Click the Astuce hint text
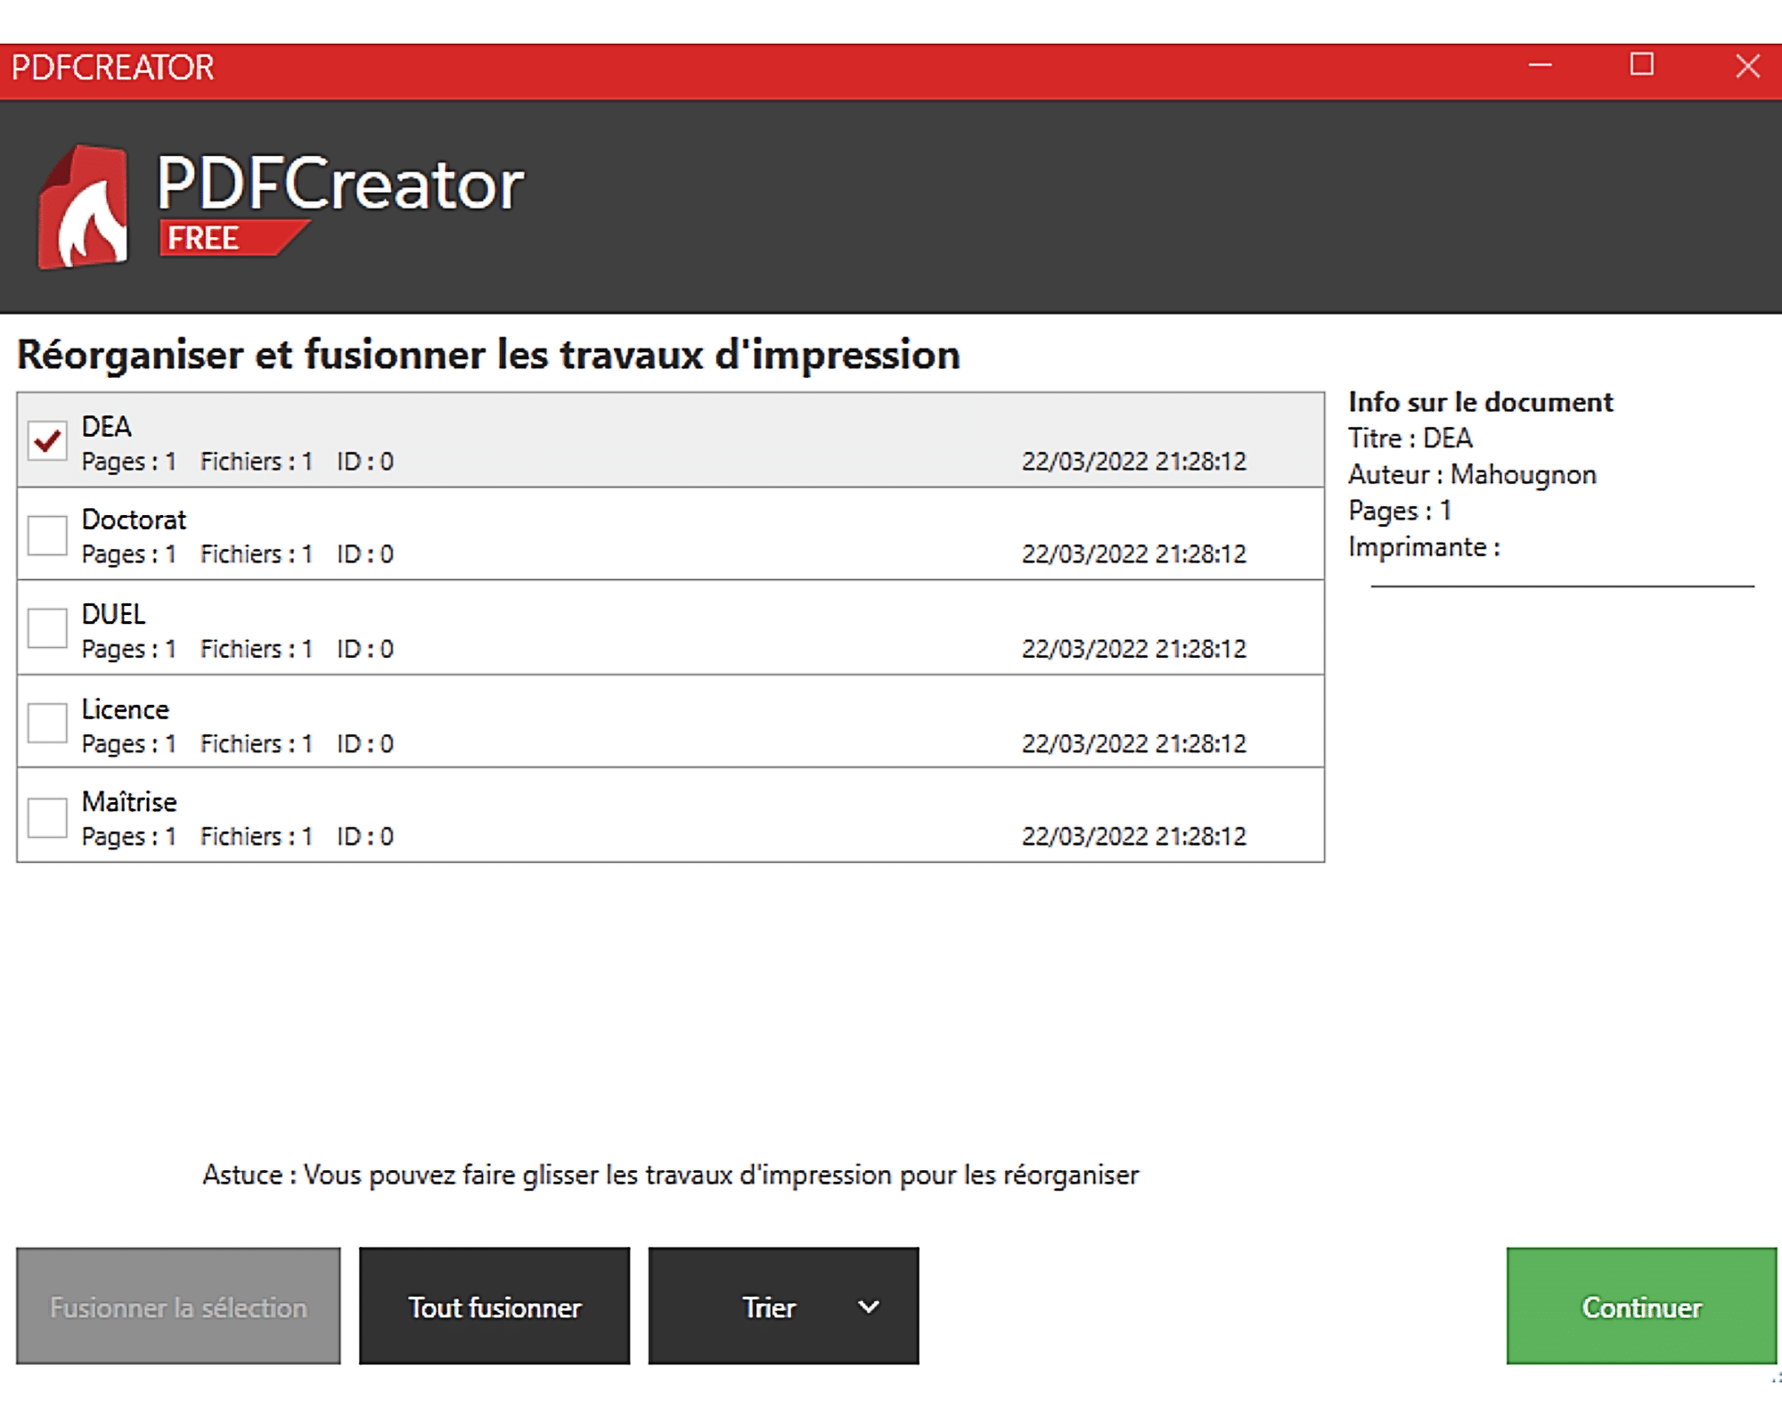 pyautogui.click(x=670, y=1175)
